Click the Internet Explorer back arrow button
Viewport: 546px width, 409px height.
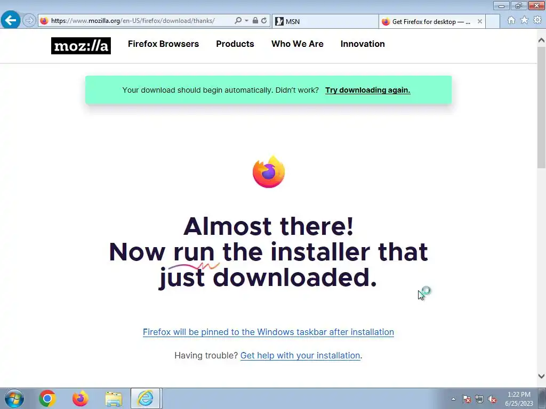pos(11,20)
